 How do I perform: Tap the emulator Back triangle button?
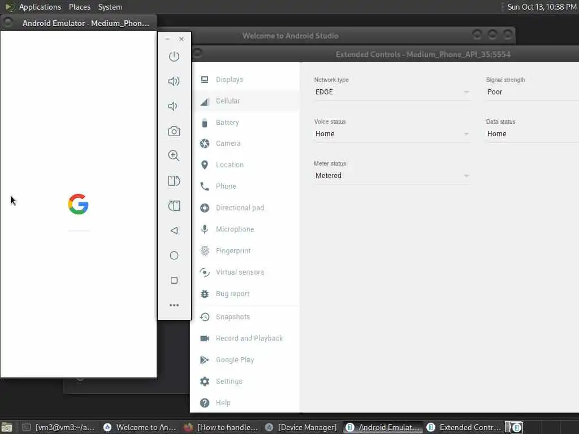click(174, 231)
